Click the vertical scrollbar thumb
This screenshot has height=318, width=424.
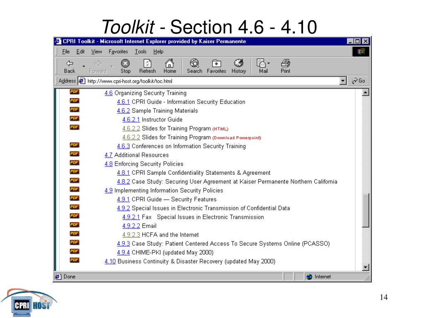[x=366, y=210]
